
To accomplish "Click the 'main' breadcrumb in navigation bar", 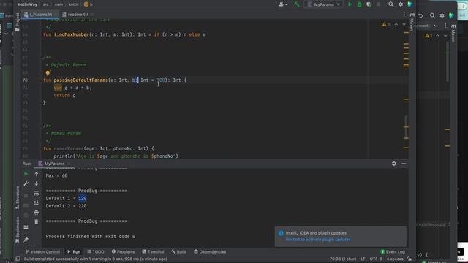I will (x=58, y=4).
